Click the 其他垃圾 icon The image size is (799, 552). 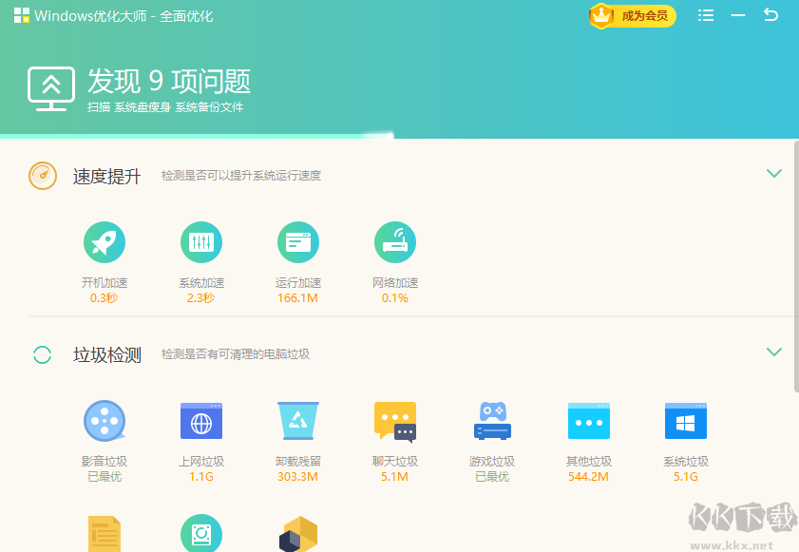(589, 421)
